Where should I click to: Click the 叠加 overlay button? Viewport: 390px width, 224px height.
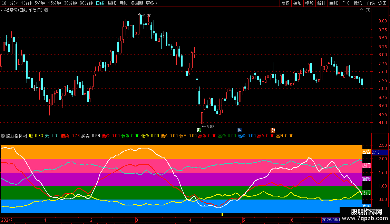297,3
